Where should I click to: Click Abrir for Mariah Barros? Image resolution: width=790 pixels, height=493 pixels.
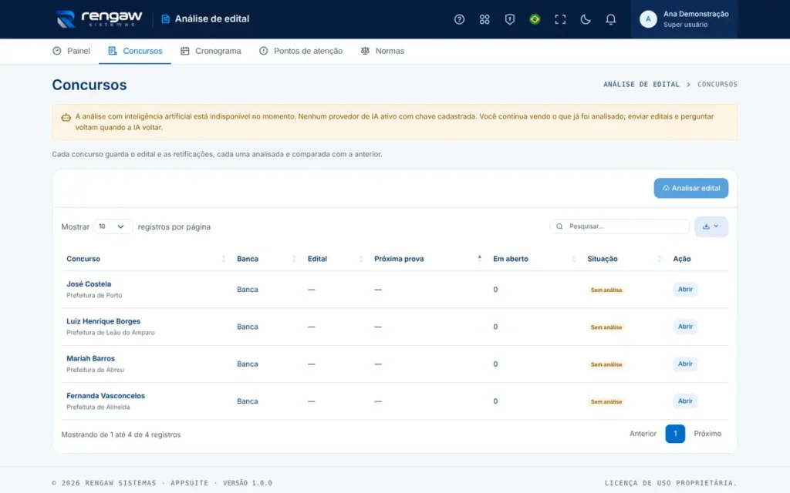point(685,364)
